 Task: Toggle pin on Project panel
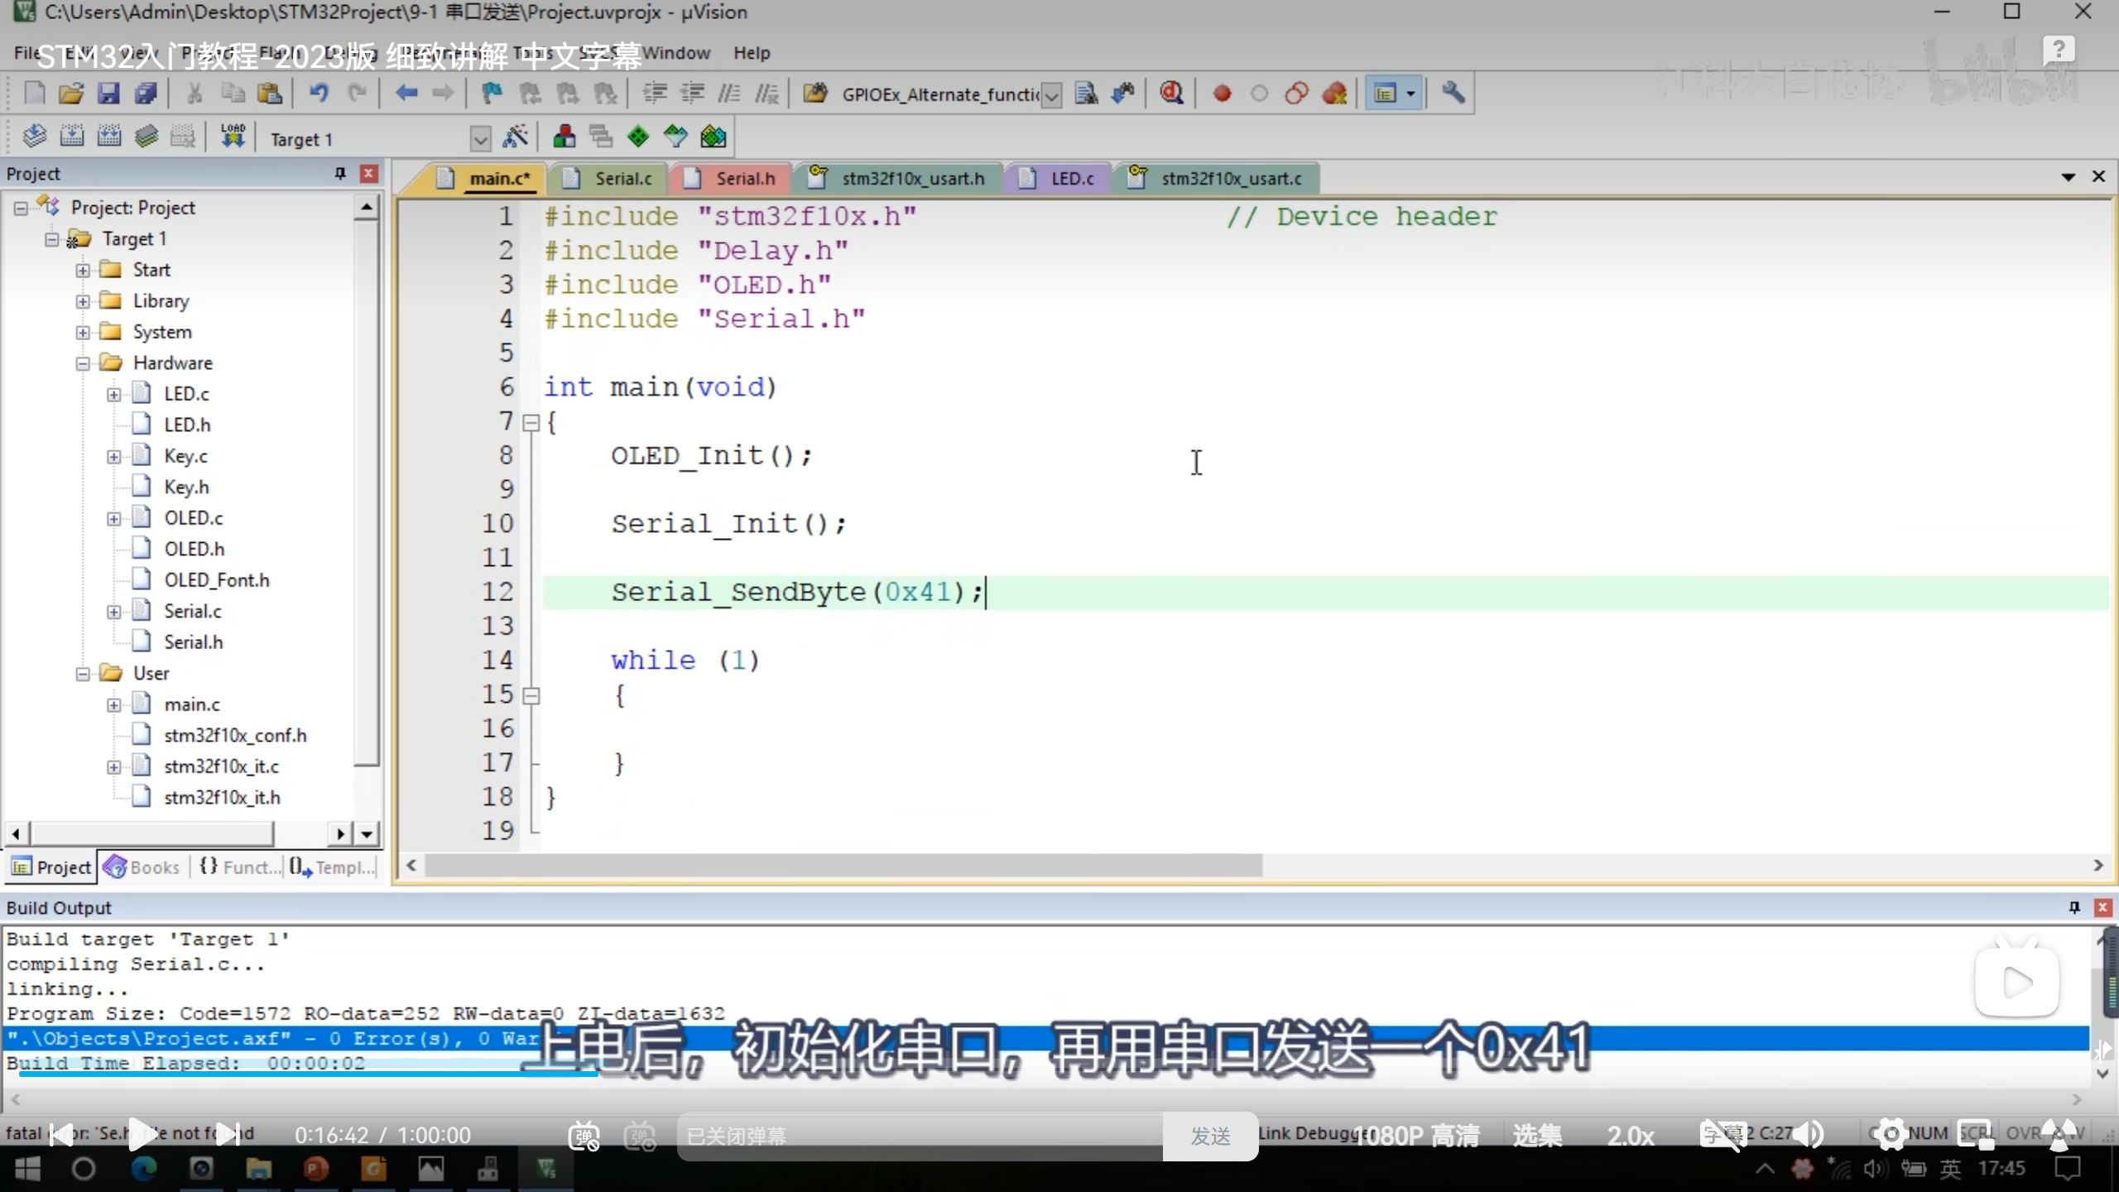point(339,173)
